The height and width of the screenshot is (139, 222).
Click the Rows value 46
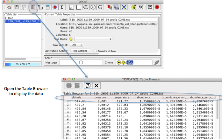pos(70,31)
